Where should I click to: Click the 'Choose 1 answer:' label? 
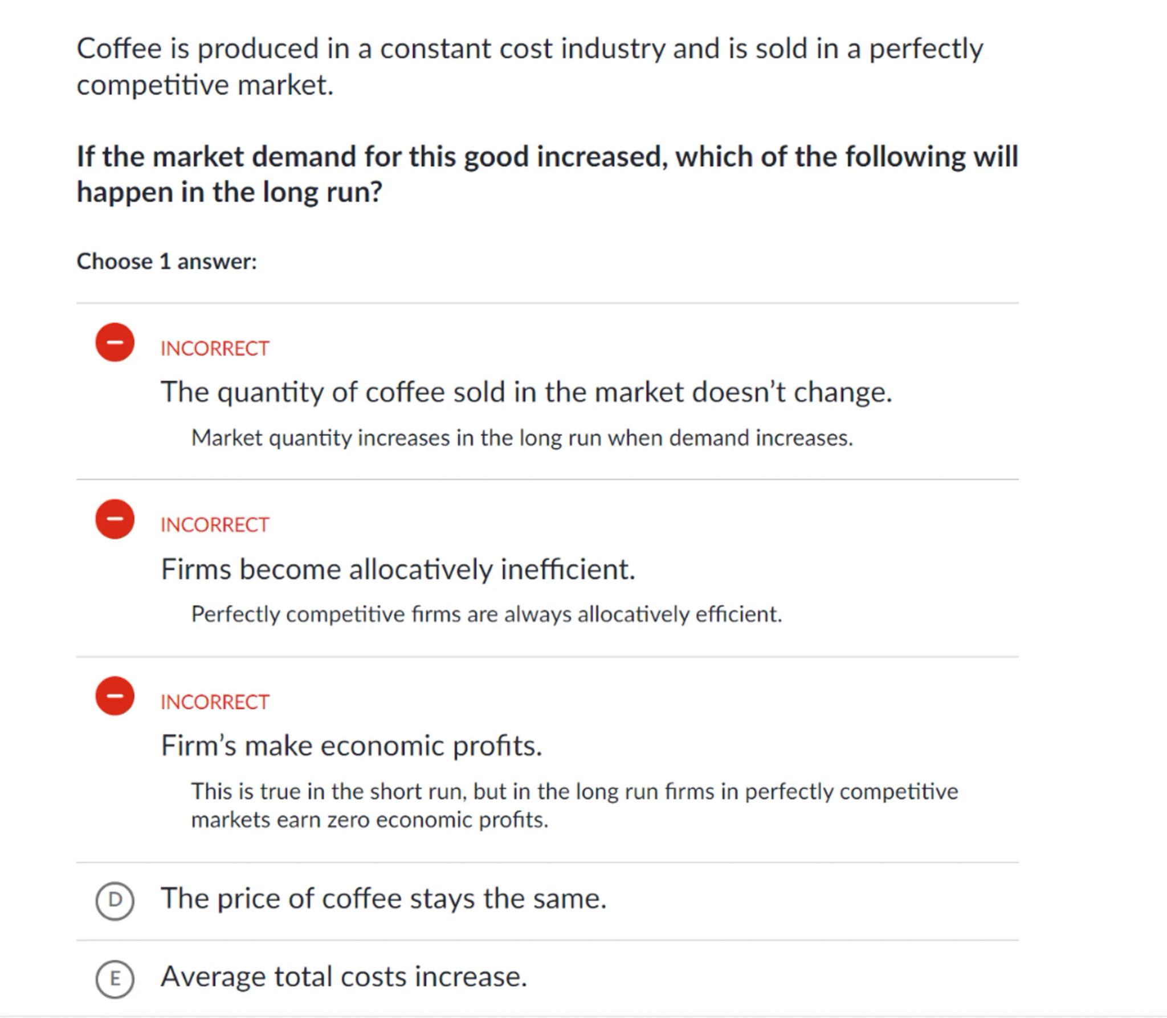point(167,262)
